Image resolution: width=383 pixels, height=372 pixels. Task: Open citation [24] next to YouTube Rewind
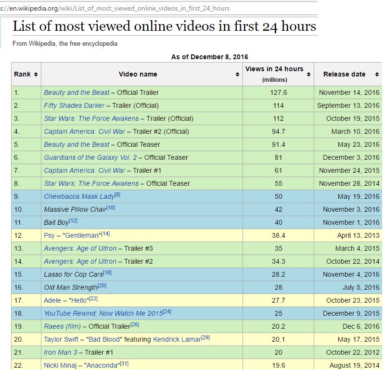point(167,312)
